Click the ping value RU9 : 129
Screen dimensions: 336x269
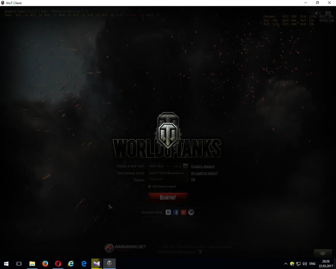point(137,15)
